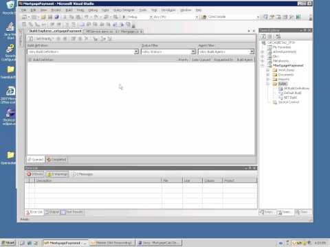Select the Default Build definition
Screen dimensions: 330x247
pyautogui.click(x=292, y=93)
